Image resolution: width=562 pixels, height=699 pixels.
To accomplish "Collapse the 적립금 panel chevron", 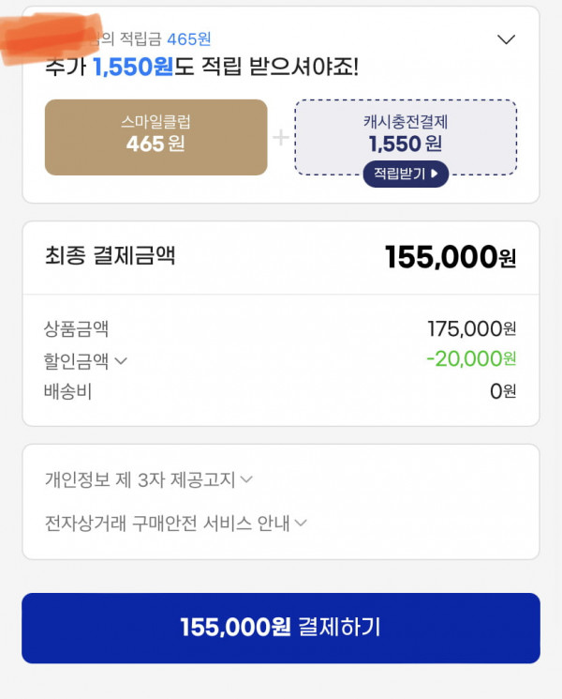I will [506, 39].
